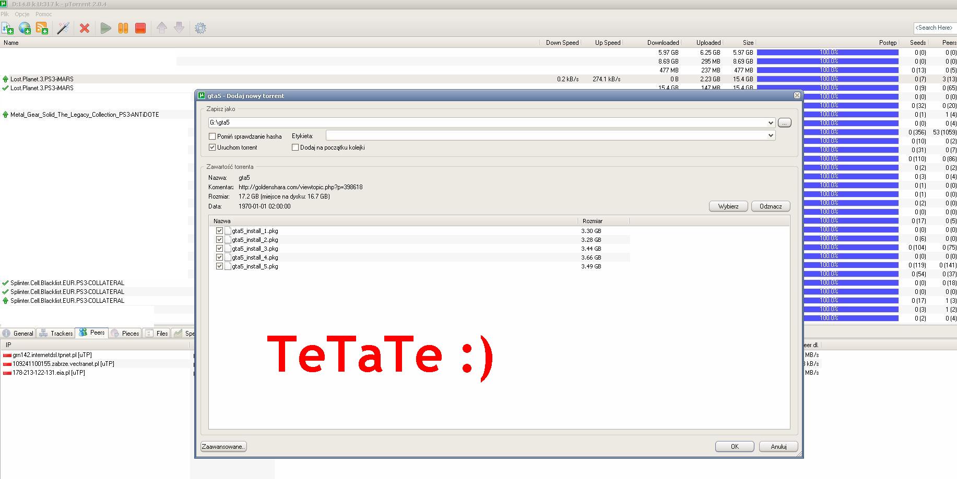Click file icon of gta5_install_1.pkg
Image resolution: width=957 pixels, height=479 pixels.
tap(228, 231)
